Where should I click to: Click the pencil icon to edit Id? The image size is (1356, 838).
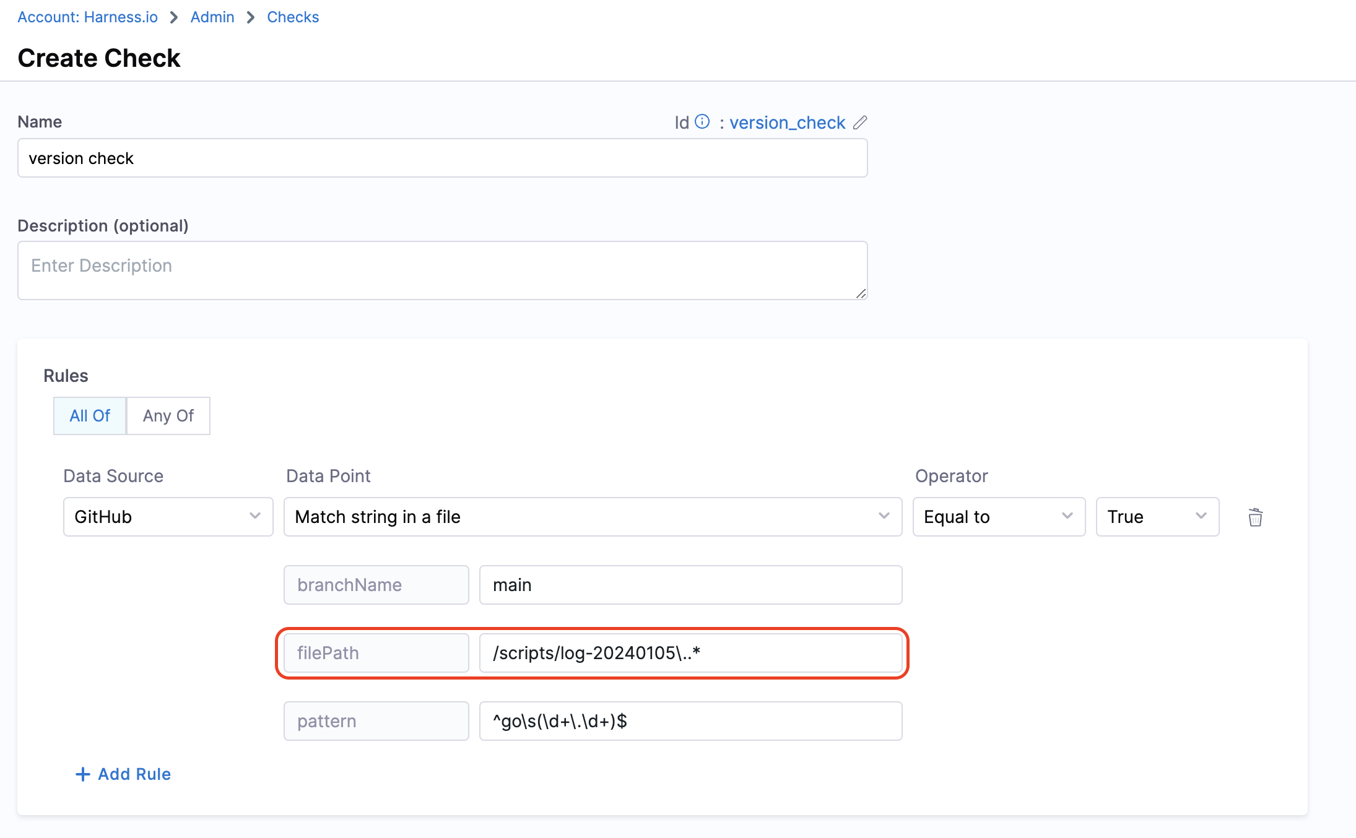pos(860,123)
